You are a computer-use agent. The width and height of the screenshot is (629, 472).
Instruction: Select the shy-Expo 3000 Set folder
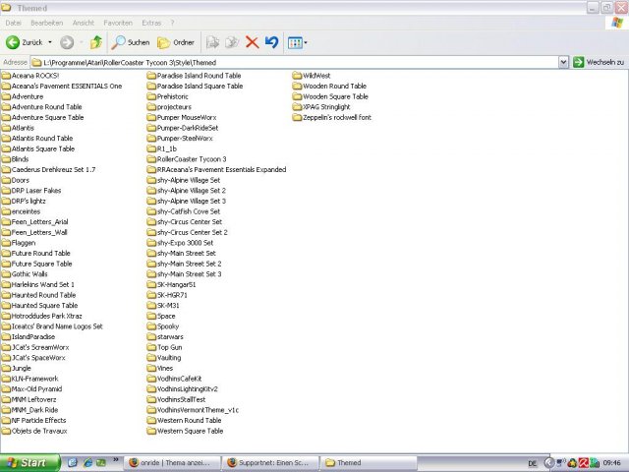[180, 243]
